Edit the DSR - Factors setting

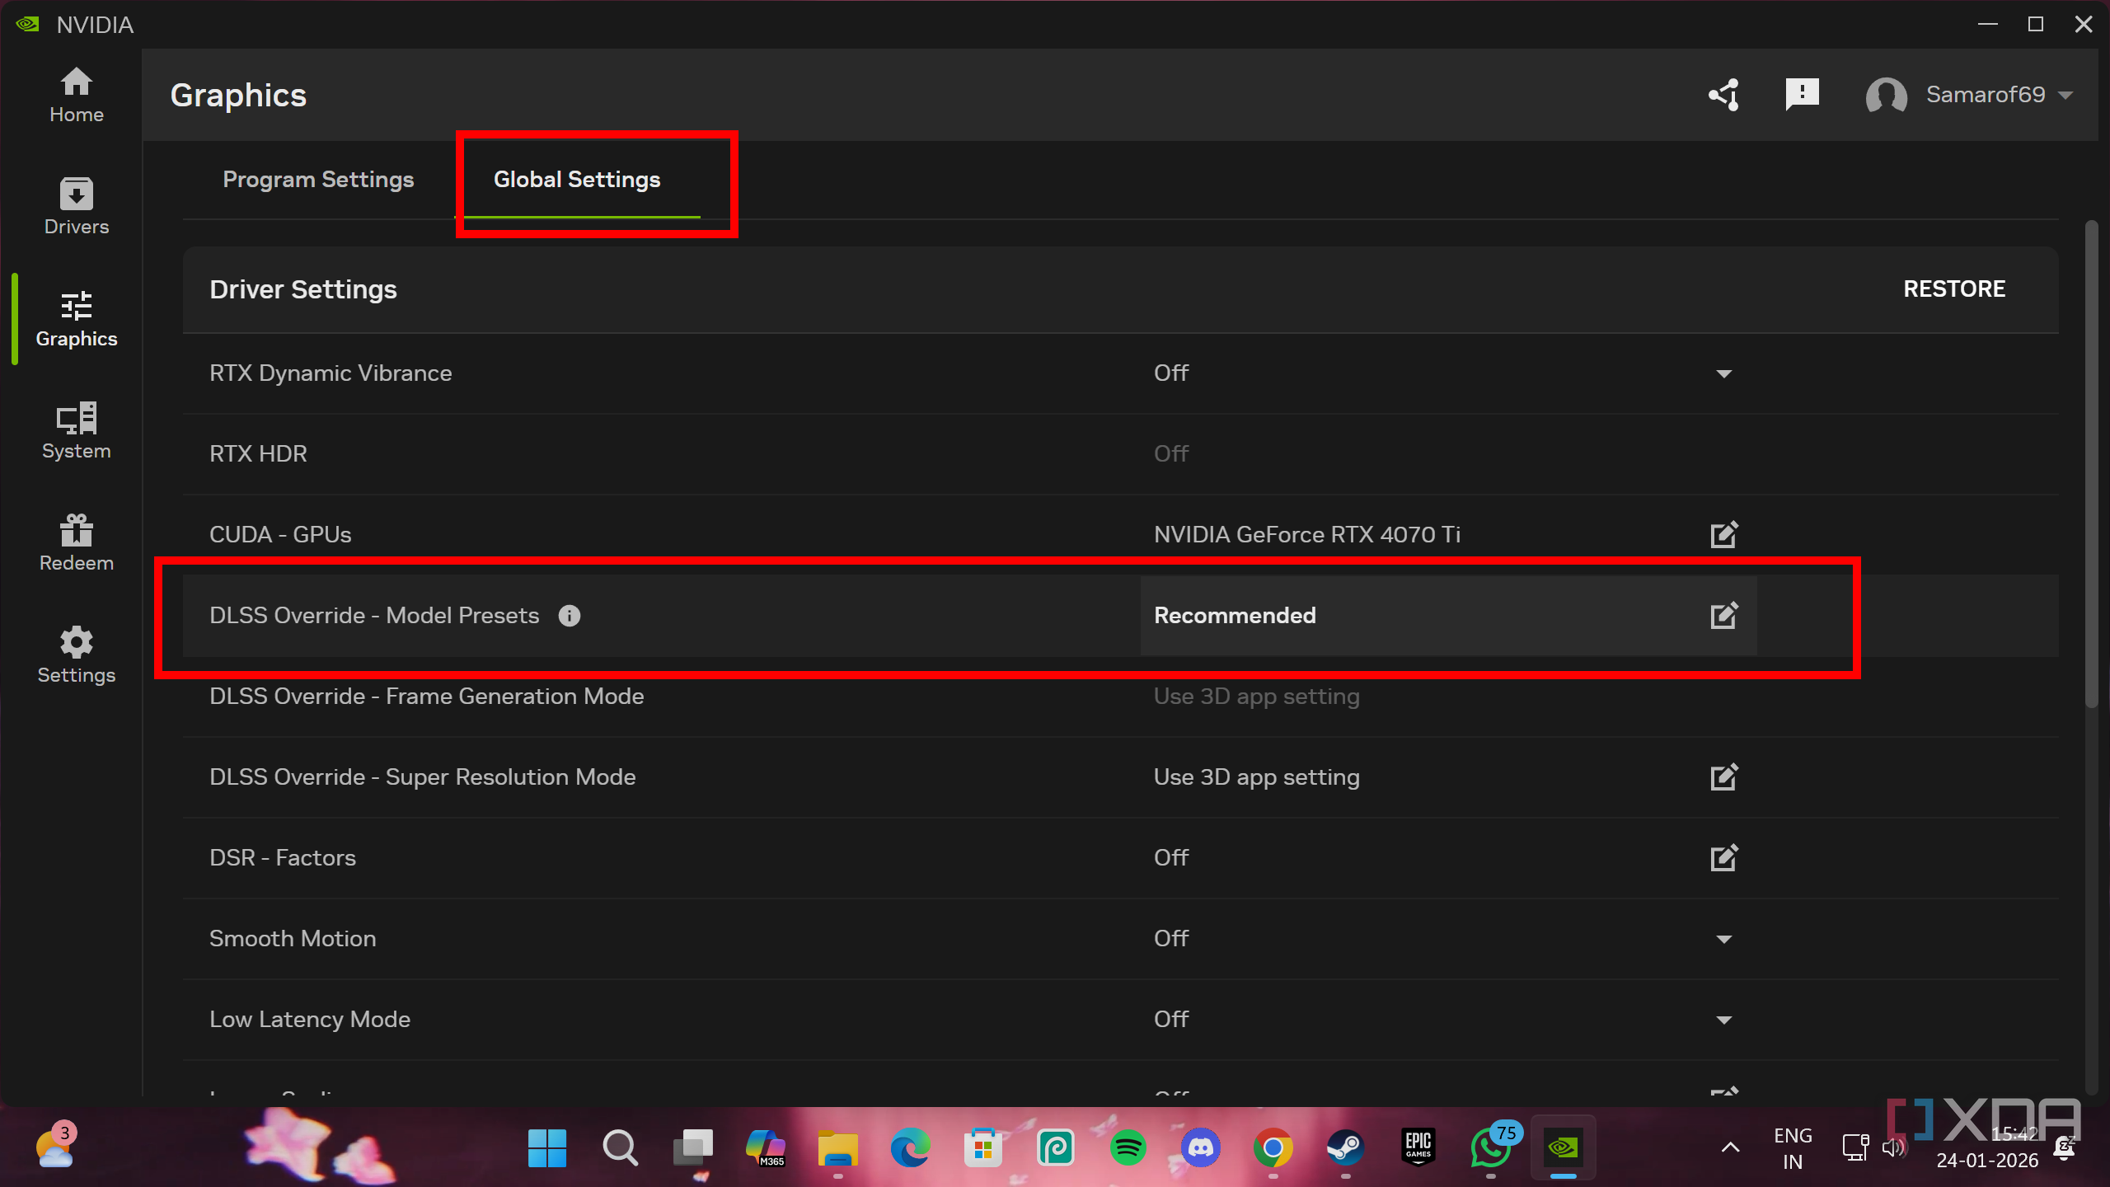tap(1723, 858)
